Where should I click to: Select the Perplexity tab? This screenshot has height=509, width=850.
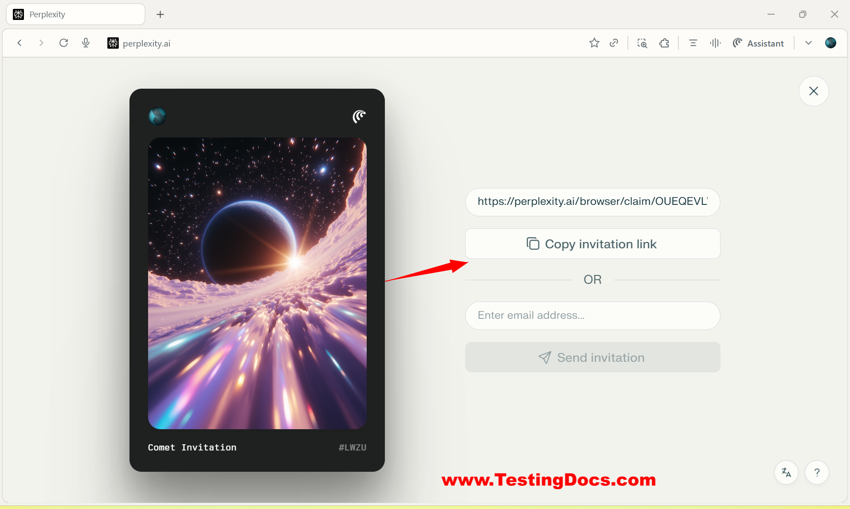coord(75,14)
